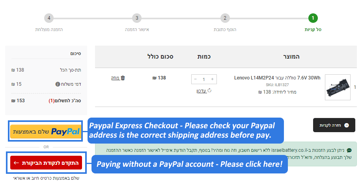Click the underlined delete link text

tap(115, 78)
